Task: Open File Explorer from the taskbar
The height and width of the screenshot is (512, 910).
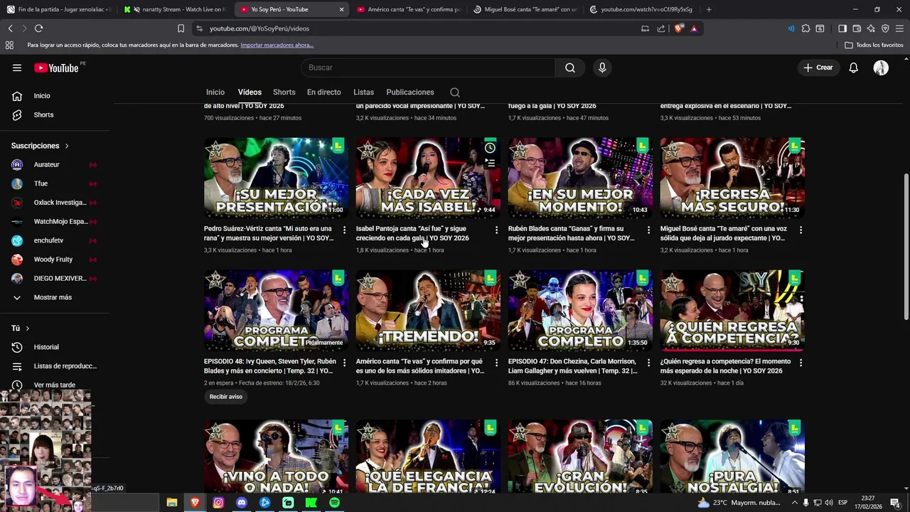Action: [172, 503]
